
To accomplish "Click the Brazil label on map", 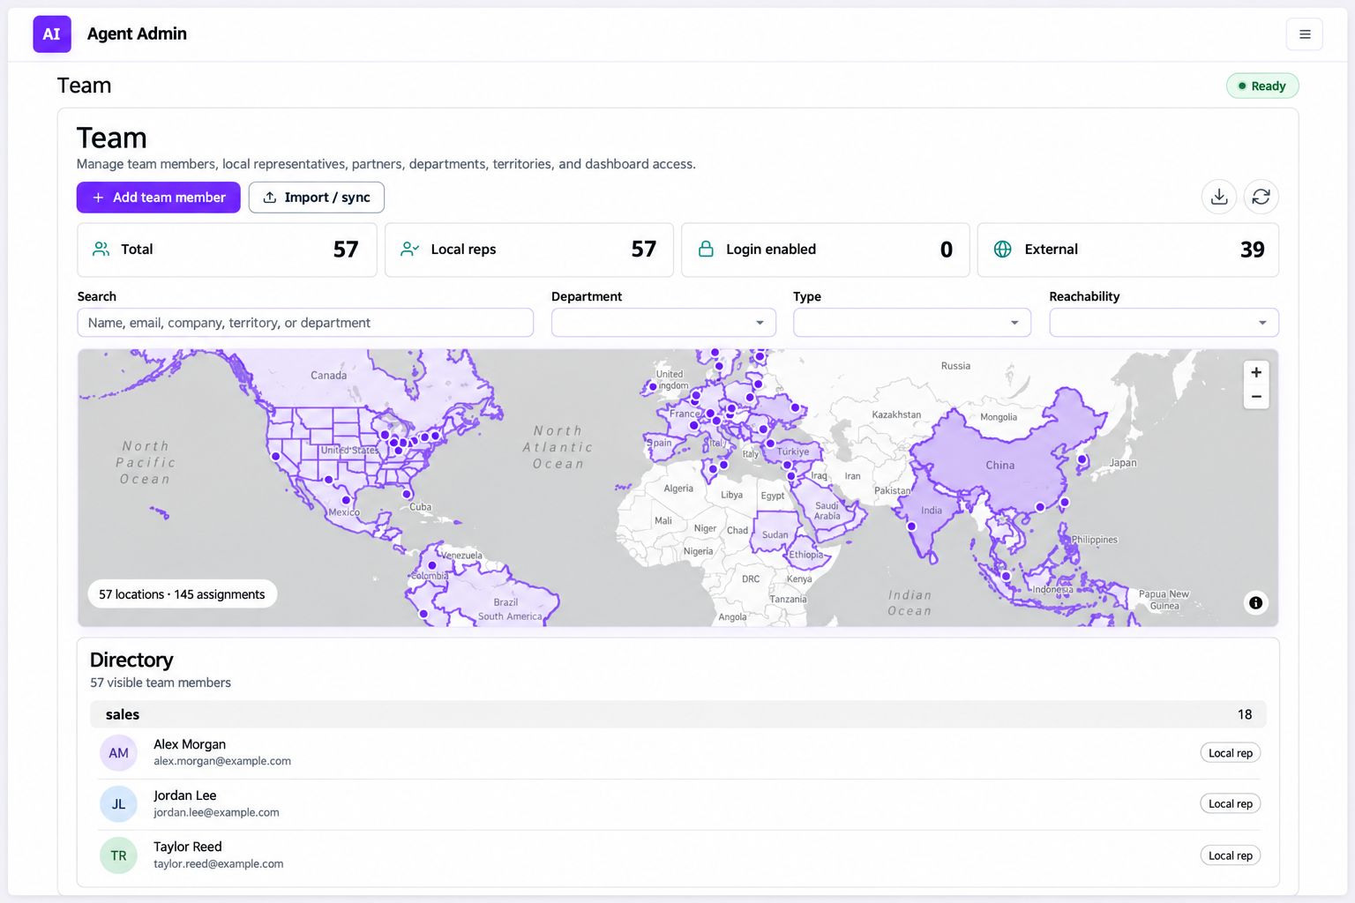I will coord(505,602).
